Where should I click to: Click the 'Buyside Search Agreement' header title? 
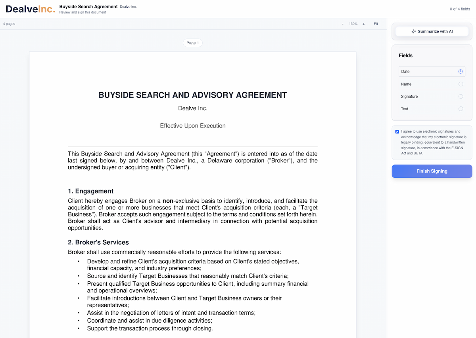(x=88, y=6)
